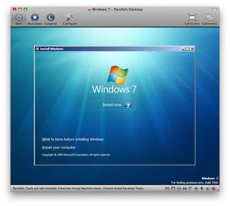Click the Start power icon
The height and width of the screenshot is (206, 230).
point(19,18)
